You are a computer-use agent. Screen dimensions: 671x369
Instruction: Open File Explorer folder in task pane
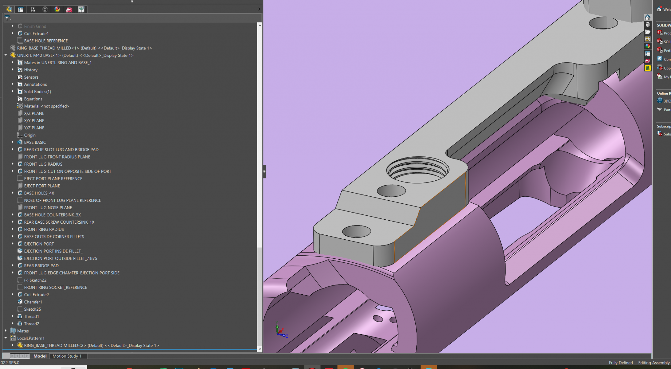pos(647,32)
